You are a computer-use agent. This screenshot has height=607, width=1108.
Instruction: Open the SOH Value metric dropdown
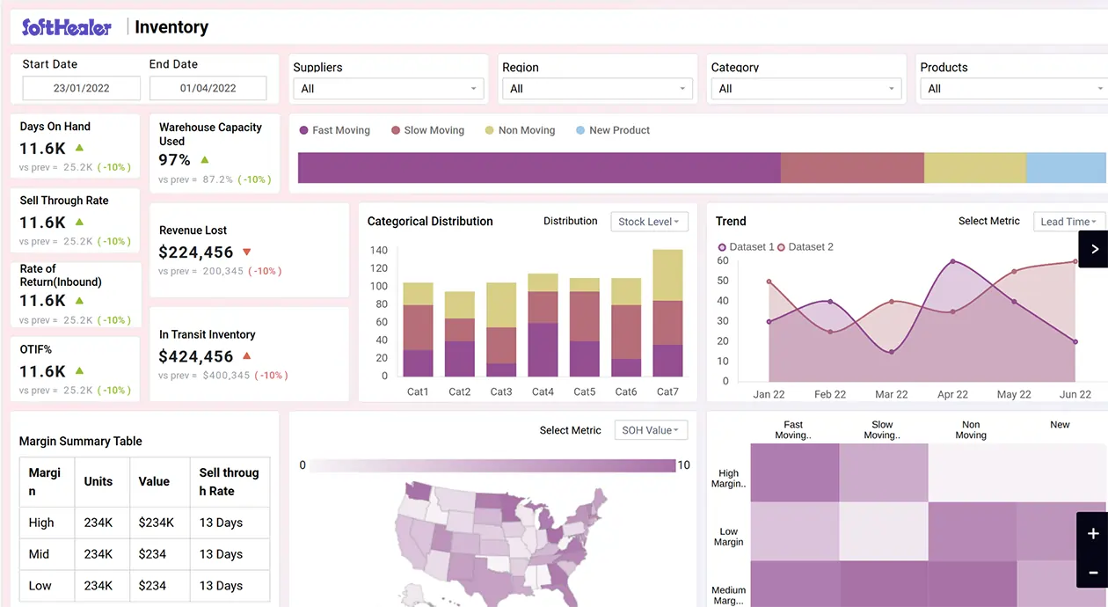[x=650, y=430]
